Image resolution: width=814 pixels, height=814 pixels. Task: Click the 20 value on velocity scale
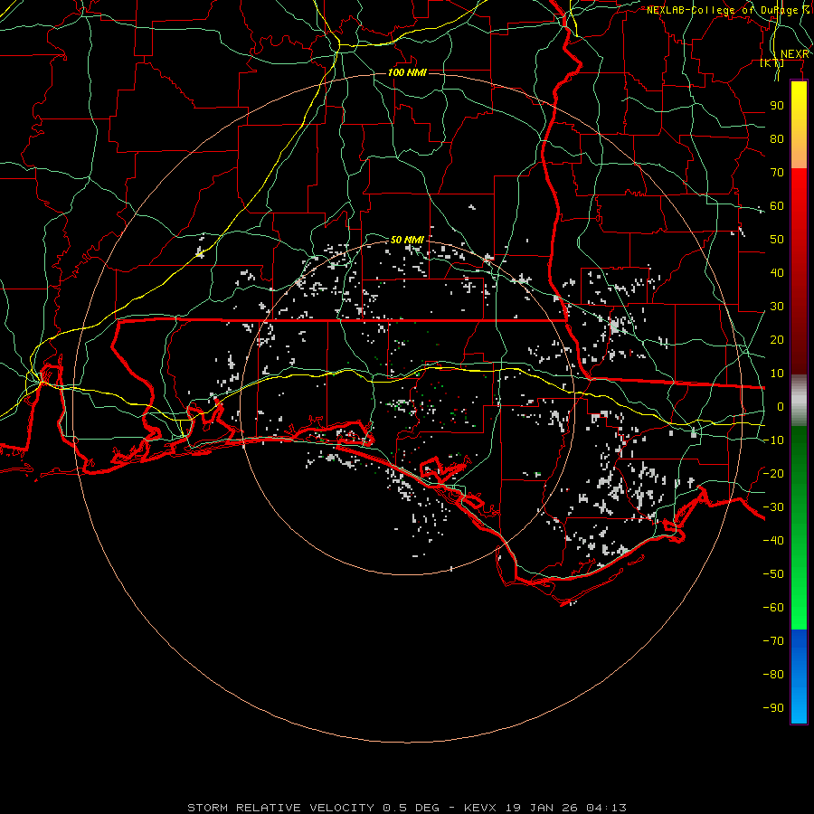point(777,340)
